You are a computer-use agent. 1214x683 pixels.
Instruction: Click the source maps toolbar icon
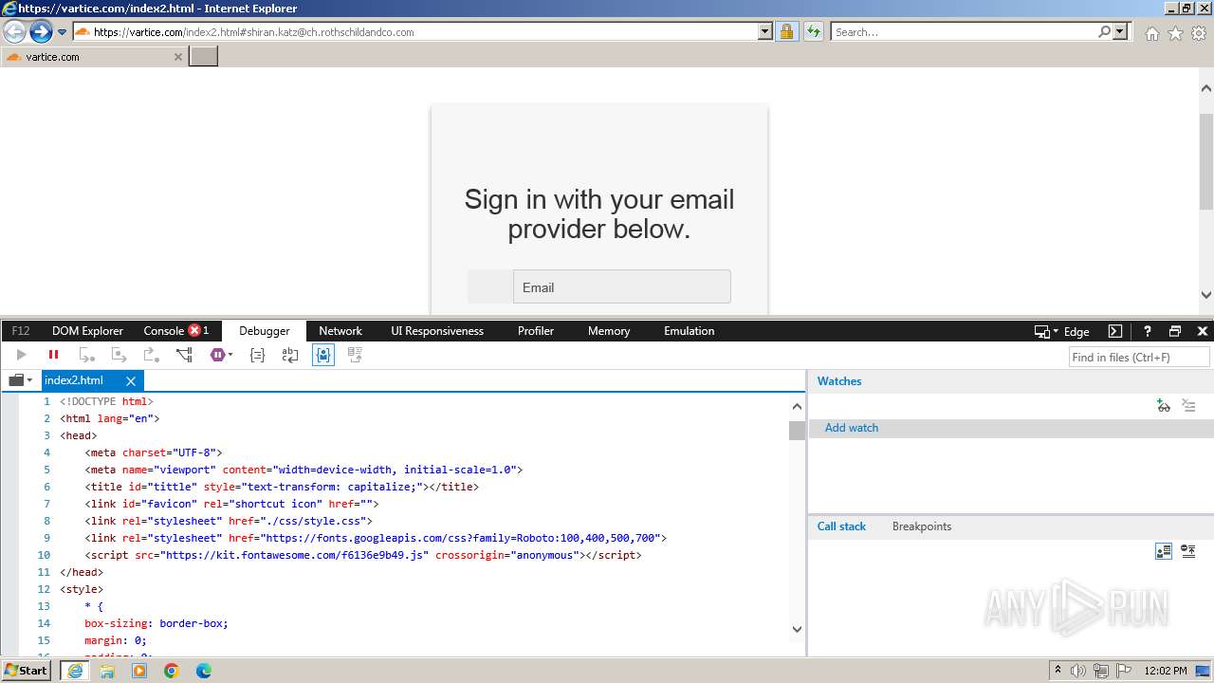coord(356,355)
